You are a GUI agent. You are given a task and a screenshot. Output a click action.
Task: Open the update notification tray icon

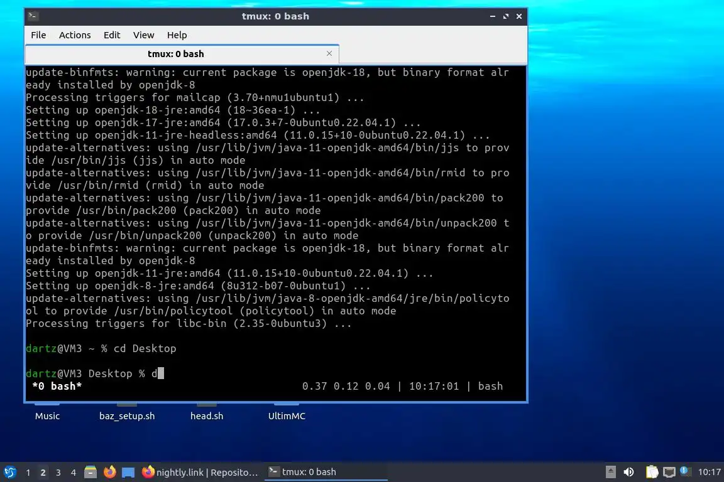(685, 471)
